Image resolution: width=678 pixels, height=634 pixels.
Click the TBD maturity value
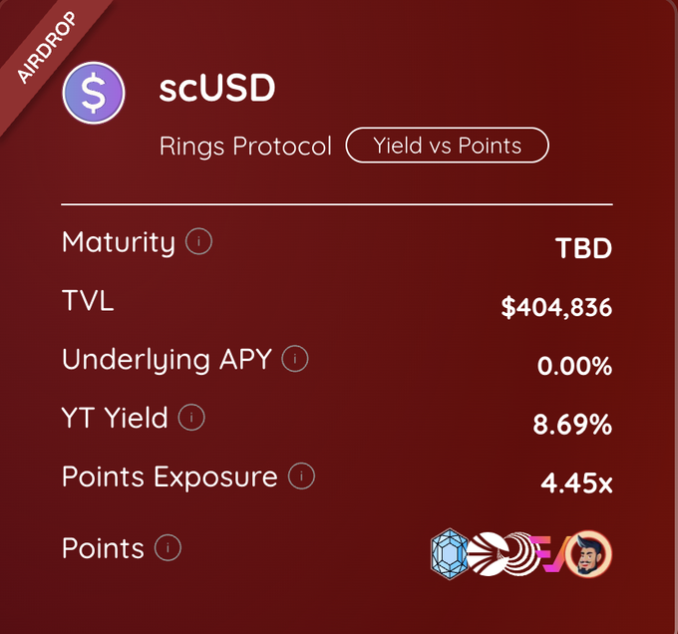[583, 248]
